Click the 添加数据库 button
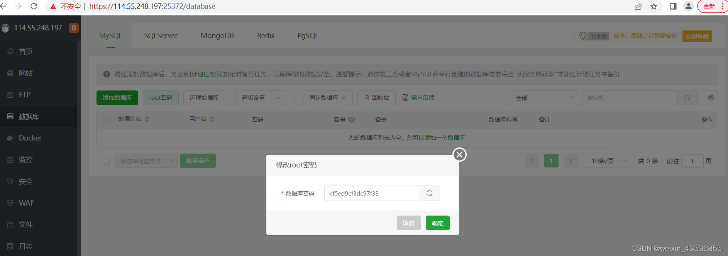 (x=117, y=98)
